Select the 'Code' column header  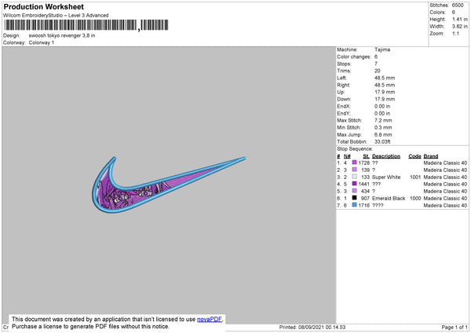(414, 156)
